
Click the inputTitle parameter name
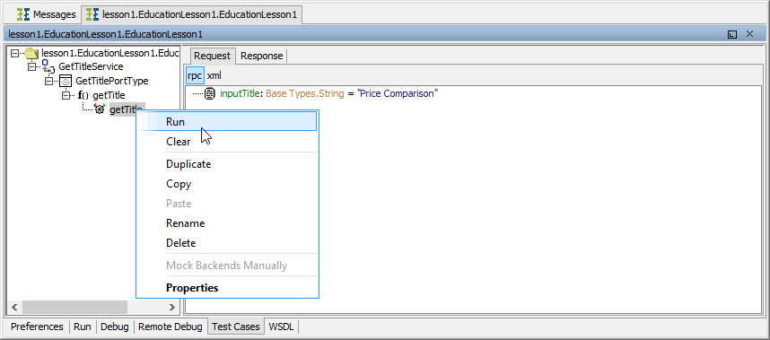click(241, 93)
